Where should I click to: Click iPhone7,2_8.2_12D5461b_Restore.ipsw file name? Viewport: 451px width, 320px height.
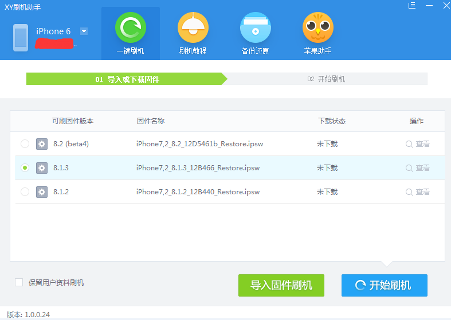coord(199,144)
